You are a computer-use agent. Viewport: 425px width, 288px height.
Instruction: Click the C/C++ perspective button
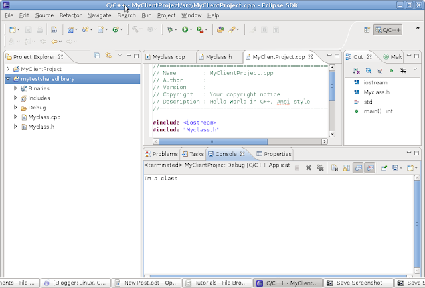coord(388,30)
